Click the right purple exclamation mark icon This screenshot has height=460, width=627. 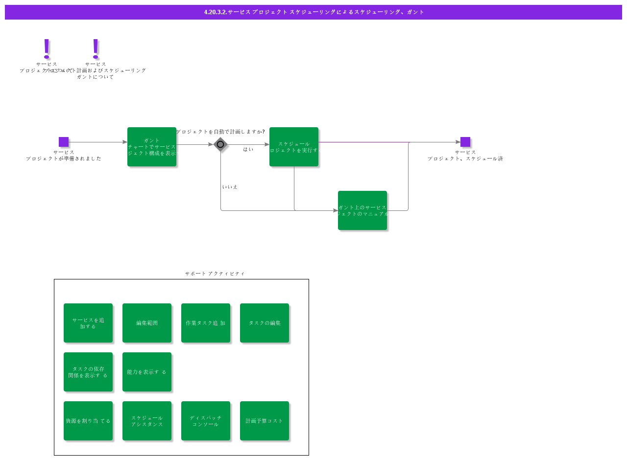tap(96, 49)
